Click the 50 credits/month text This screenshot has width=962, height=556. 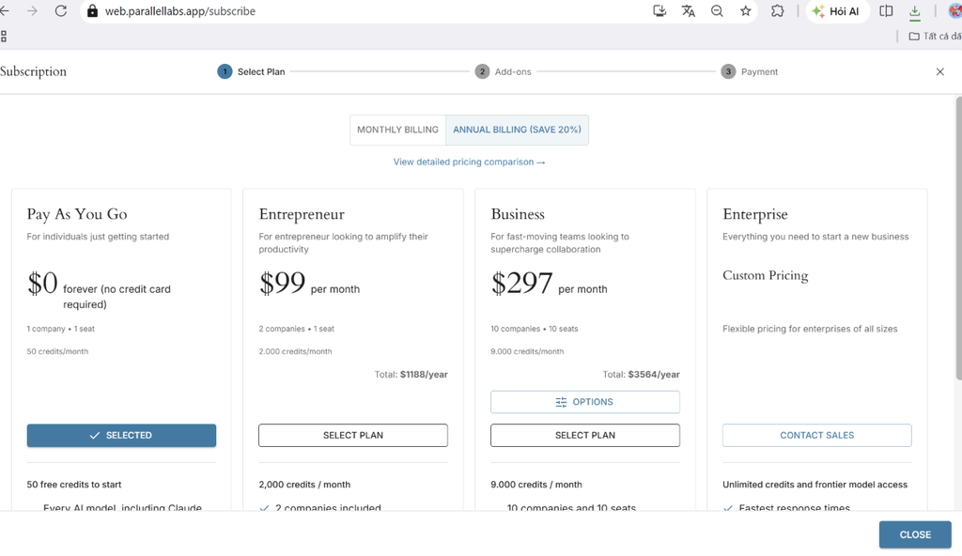(57, 351)
